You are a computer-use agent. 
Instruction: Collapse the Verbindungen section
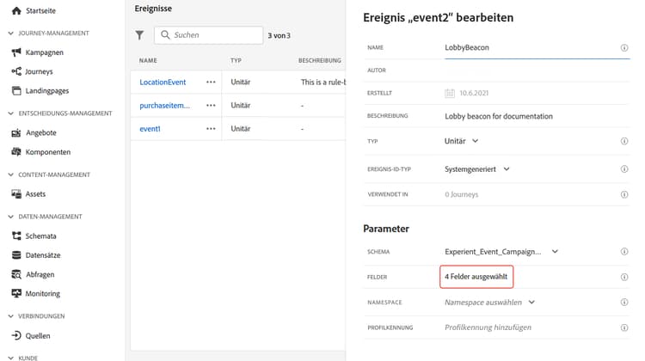(10, 315)
